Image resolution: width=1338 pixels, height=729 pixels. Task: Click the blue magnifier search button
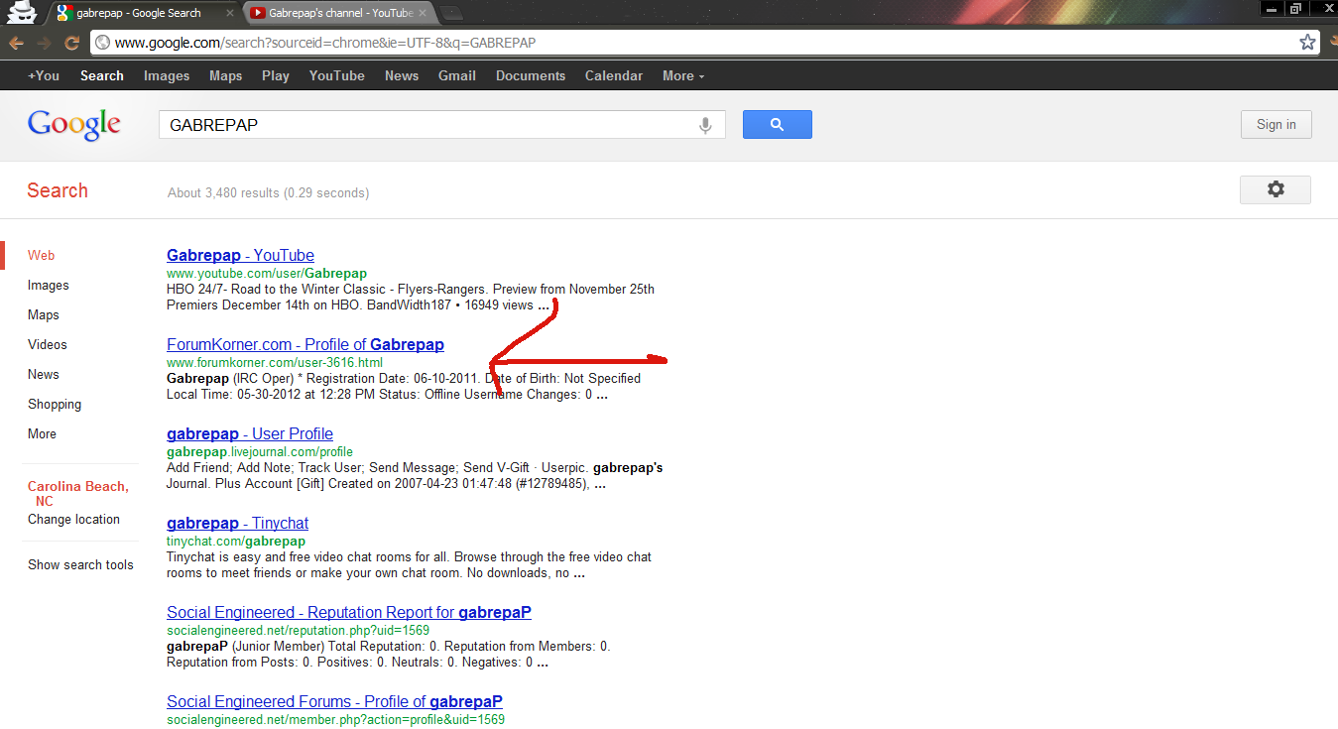click(777, 124)
